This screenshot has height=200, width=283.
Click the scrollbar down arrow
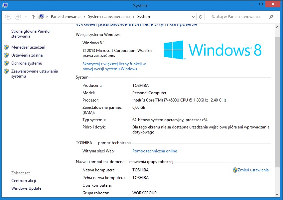277,195
